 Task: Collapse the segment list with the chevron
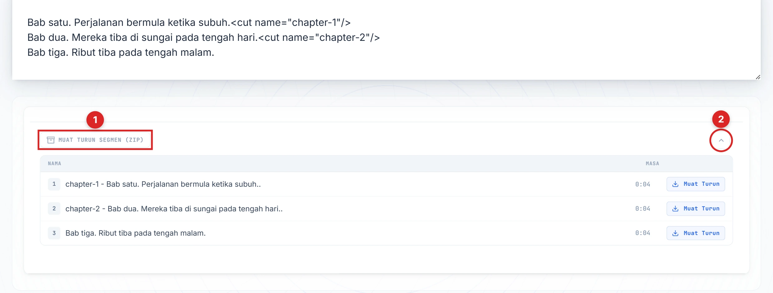tap(721, 140)
